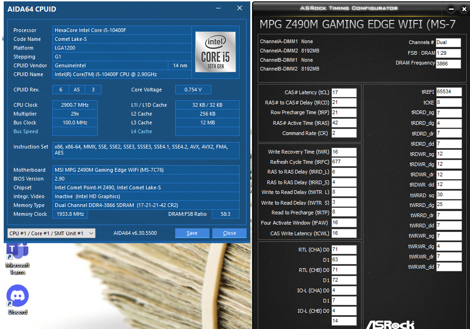Click the Bus Speed label

(x=26, y=131)
